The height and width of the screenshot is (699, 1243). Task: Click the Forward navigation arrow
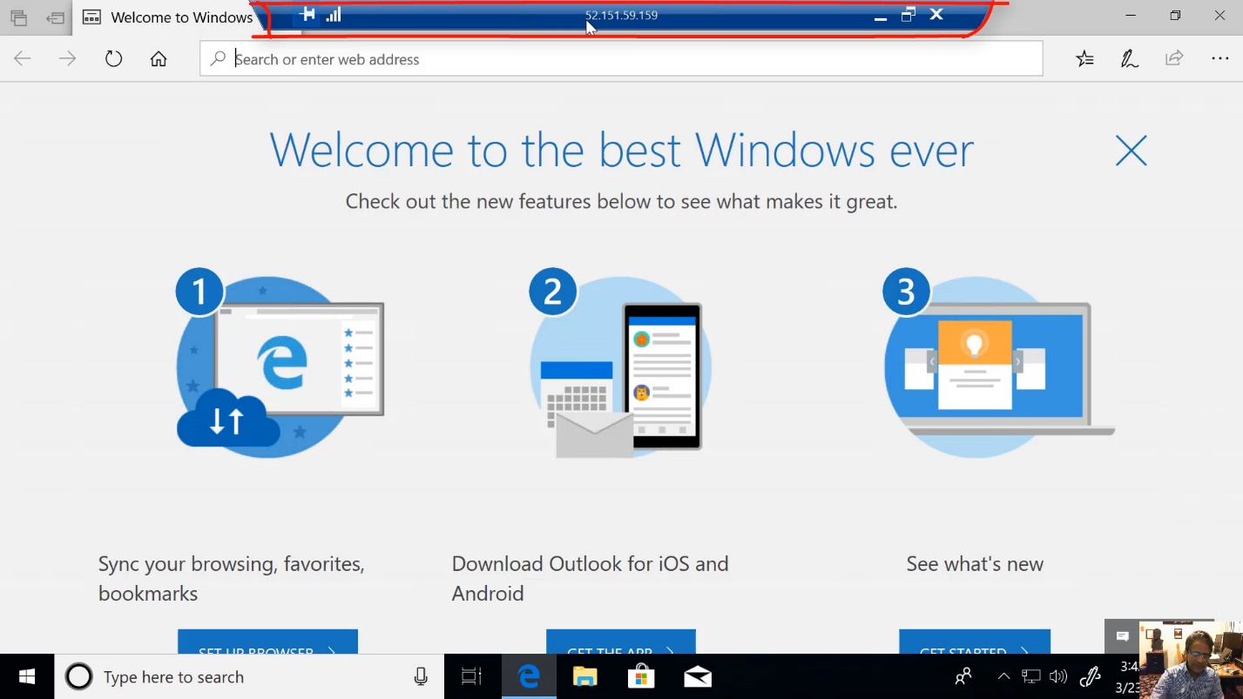[67, 59]
